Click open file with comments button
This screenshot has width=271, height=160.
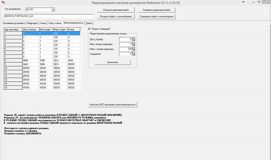(x=116, y=16)
